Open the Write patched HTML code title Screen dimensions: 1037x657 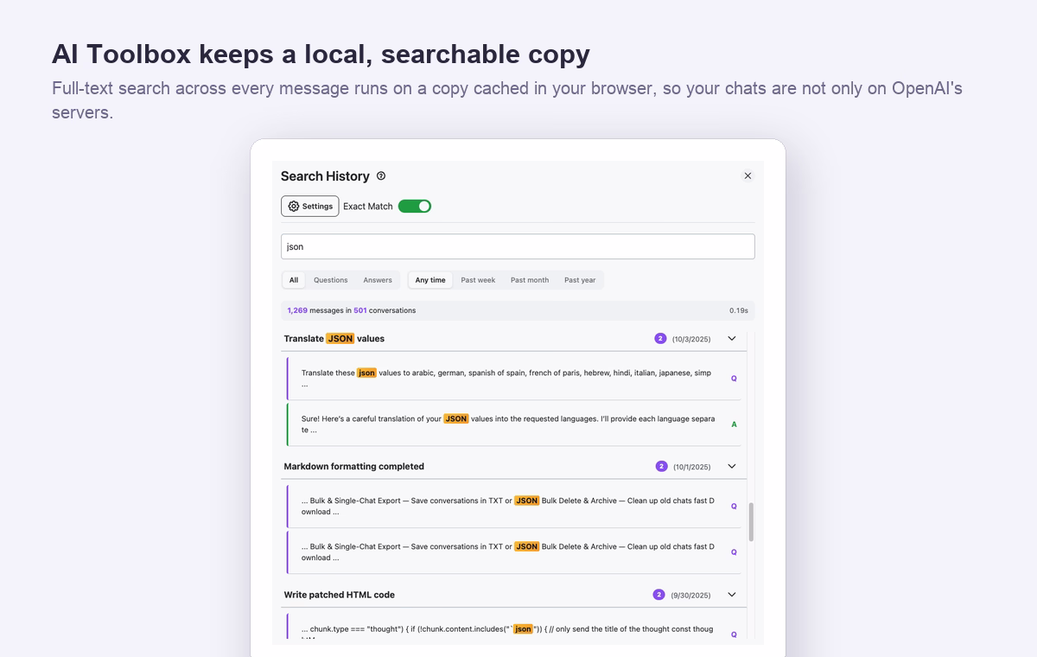339,595
